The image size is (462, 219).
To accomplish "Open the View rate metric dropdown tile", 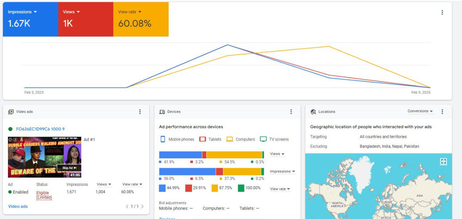I will click(x=130, y=12).
